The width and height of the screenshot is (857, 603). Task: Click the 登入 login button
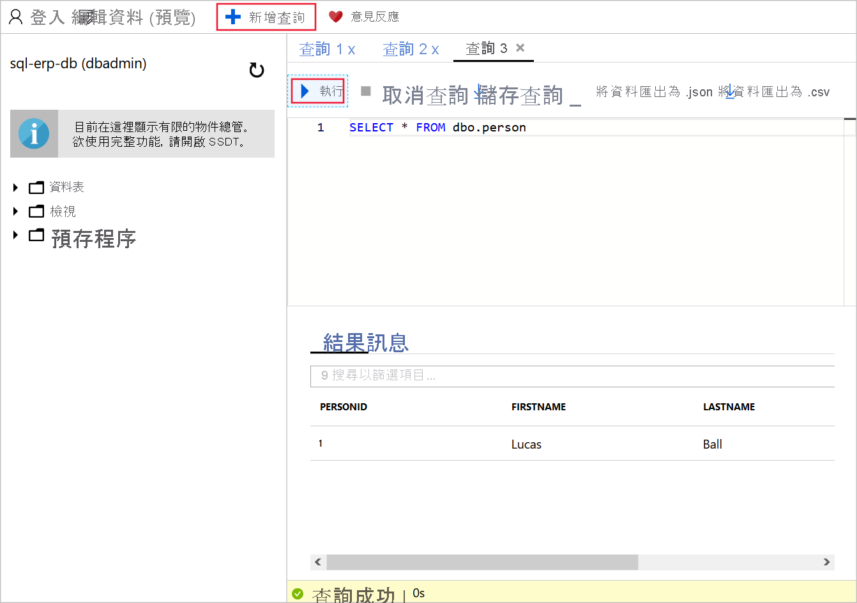point(47,17)
